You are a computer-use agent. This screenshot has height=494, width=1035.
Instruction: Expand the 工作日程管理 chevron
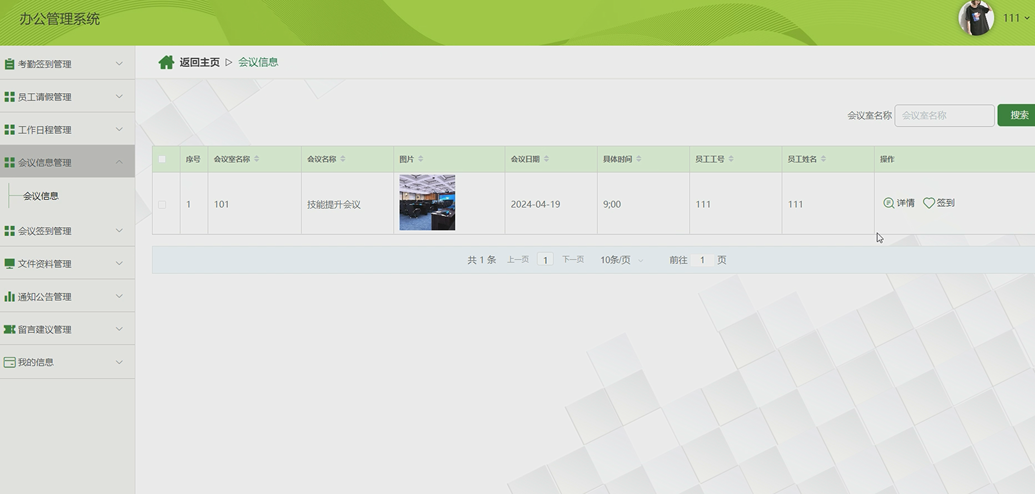pyautogui.click(x=119, y=129)
